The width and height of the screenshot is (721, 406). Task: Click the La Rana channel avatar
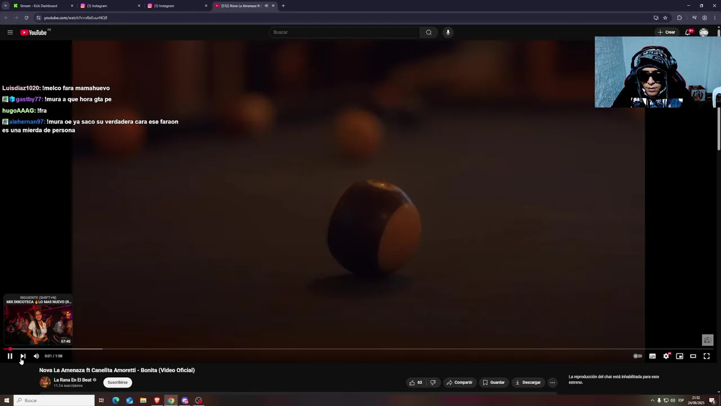click(x=45, y=382)
